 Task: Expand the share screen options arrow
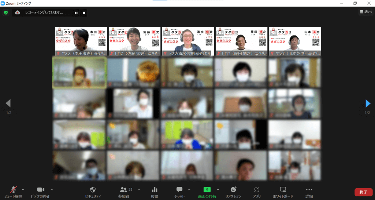218,189
